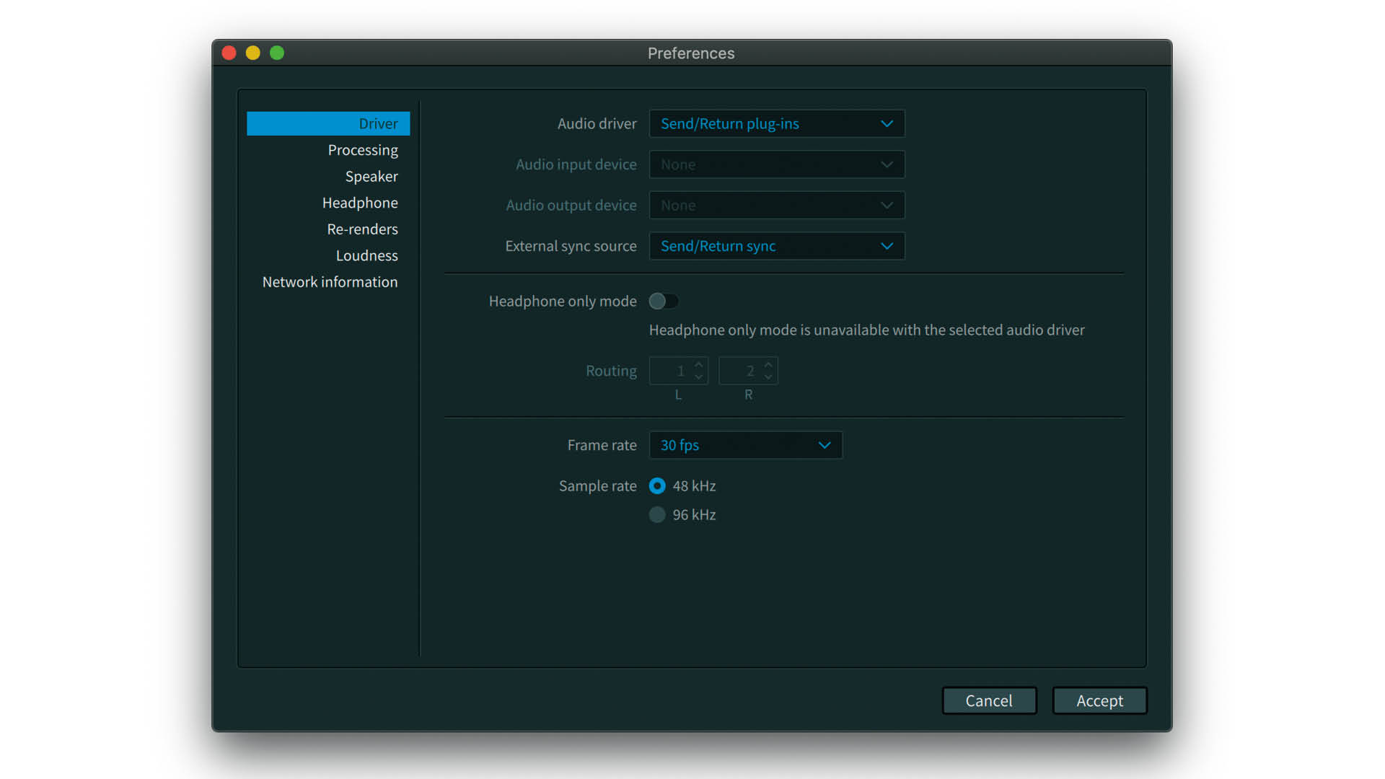This screenshot has width=1385, height=779.
Task: Select the Driver preferences section
Action: tap(328, 123)
